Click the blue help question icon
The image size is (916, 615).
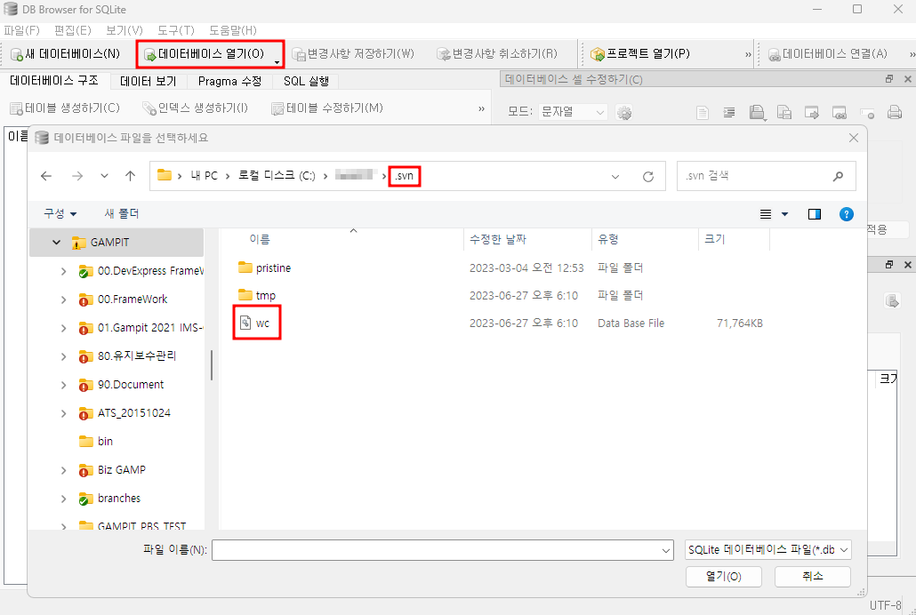847,214
